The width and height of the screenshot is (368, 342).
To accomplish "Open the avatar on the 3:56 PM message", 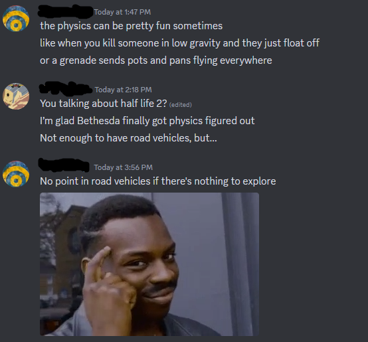I will click(x=16, y=174).
